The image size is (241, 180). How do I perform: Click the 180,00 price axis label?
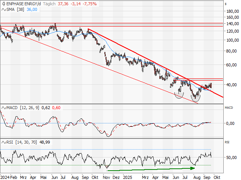coord(233,11)
